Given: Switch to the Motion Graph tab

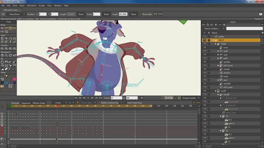Looking at the screenshot, I should point(39,103).
